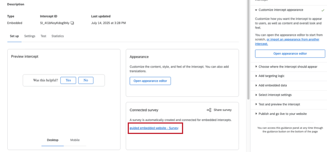Screen dimensions: 327x152
Task: Switch preview to Mobile
Action: [75, 140]
